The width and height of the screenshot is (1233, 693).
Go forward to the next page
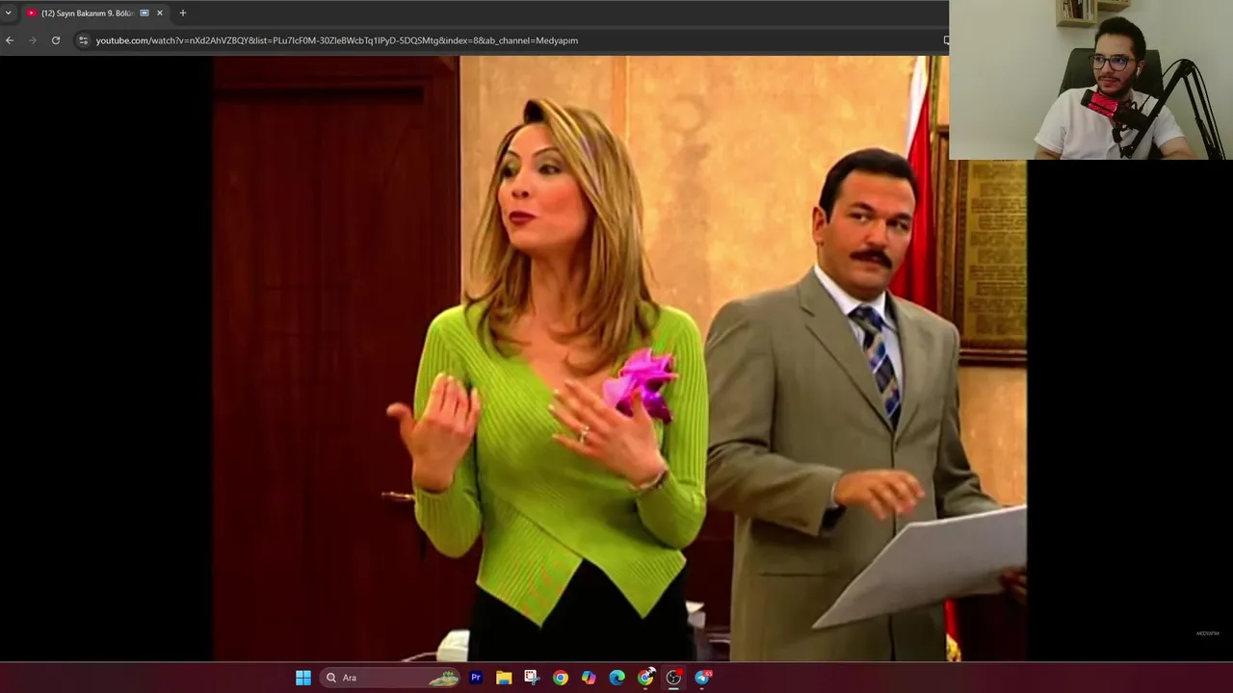33,40
